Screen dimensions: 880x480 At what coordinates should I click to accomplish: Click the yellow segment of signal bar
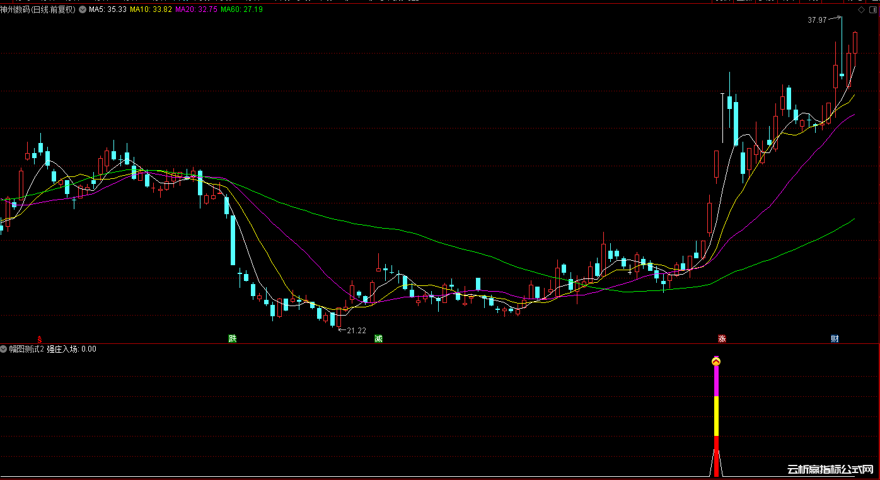(x=716, y=416)
